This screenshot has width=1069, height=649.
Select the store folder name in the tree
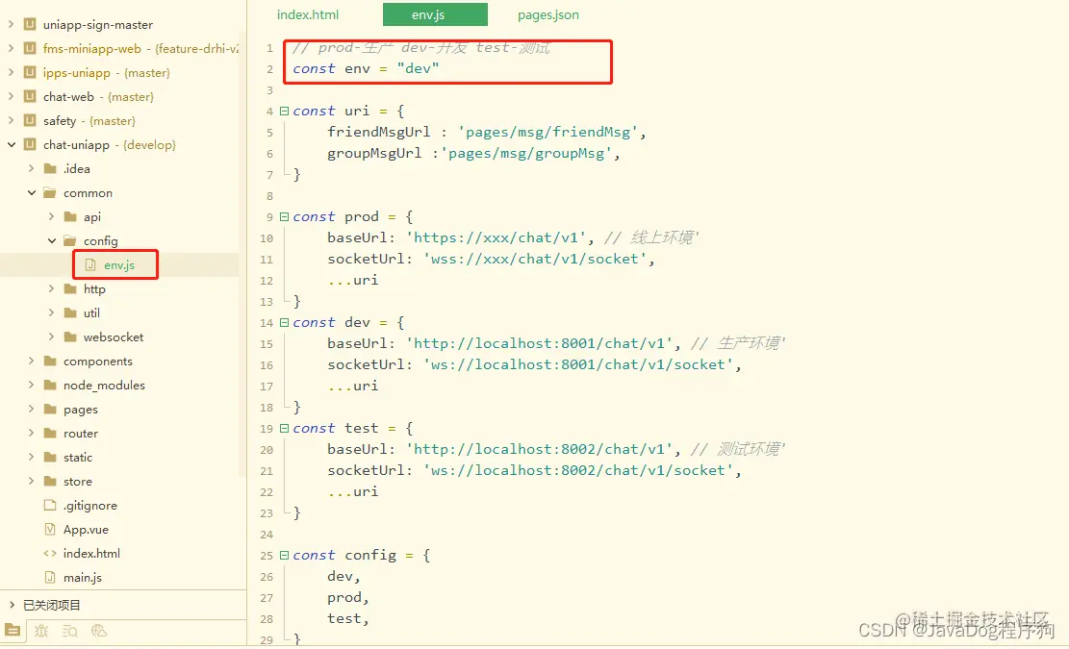[x=78, y=481]
